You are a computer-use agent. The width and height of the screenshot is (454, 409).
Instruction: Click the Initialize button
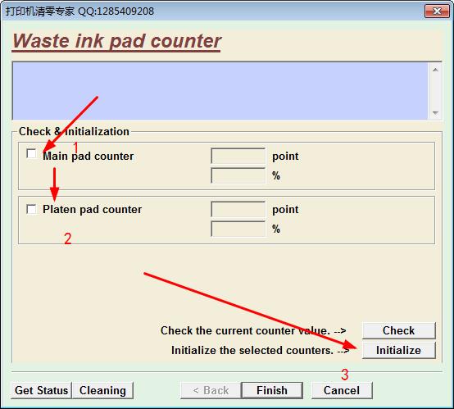point(399,350)
